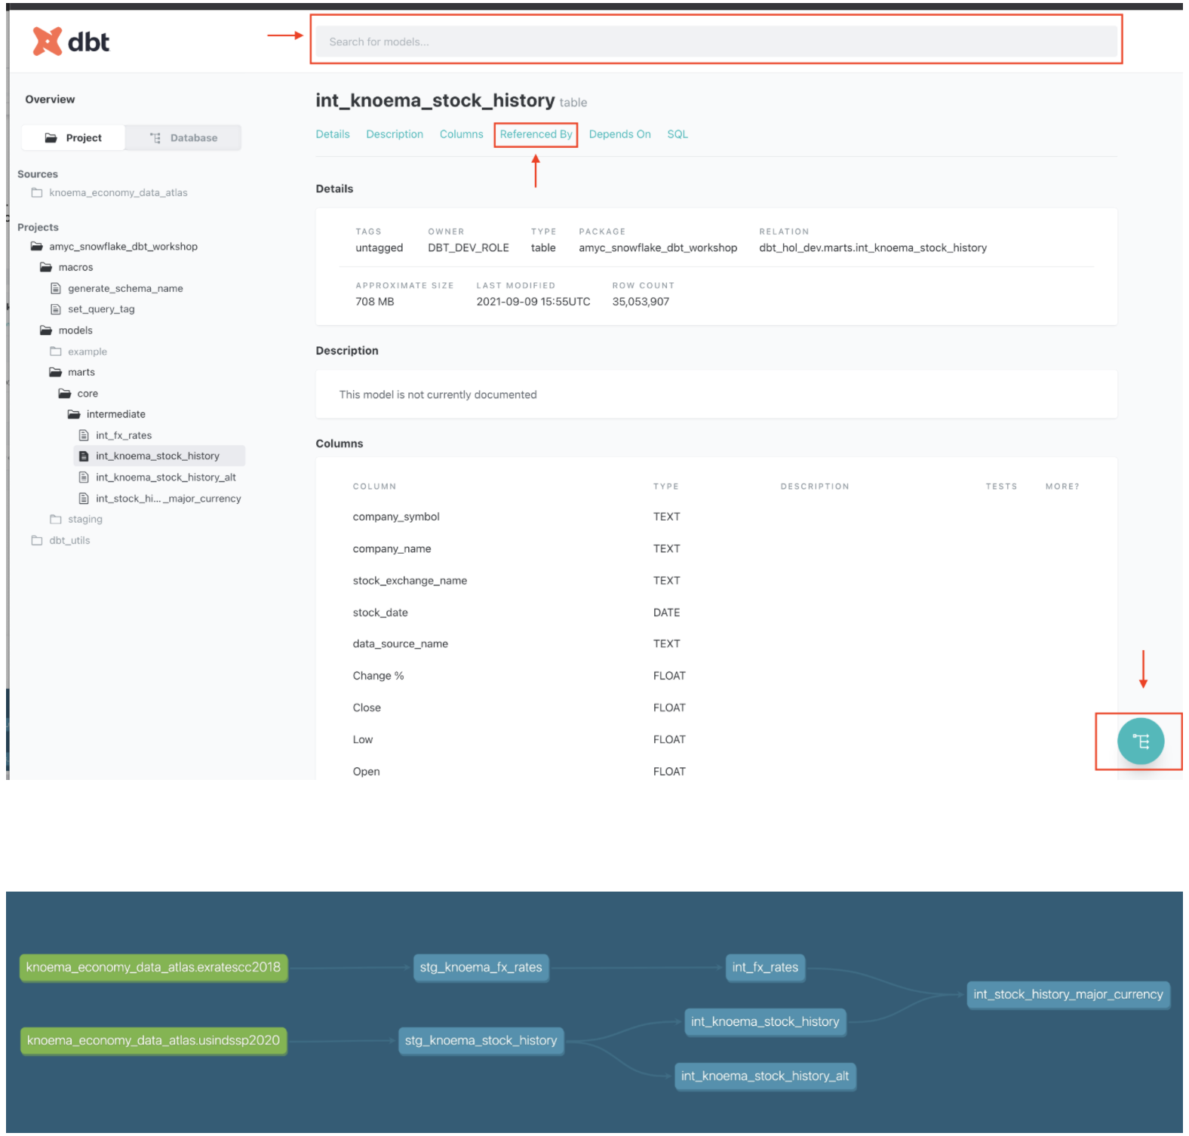Click the dbt logo icon
Screen dimensions: 1189x1136
(47, 41)
